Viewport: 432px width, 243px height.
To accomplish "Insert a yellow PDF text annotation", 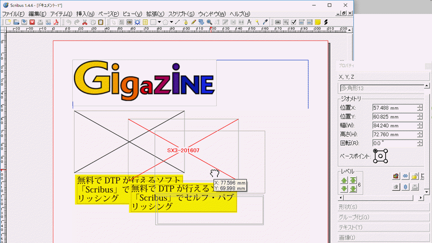I will tap(318, 22).
